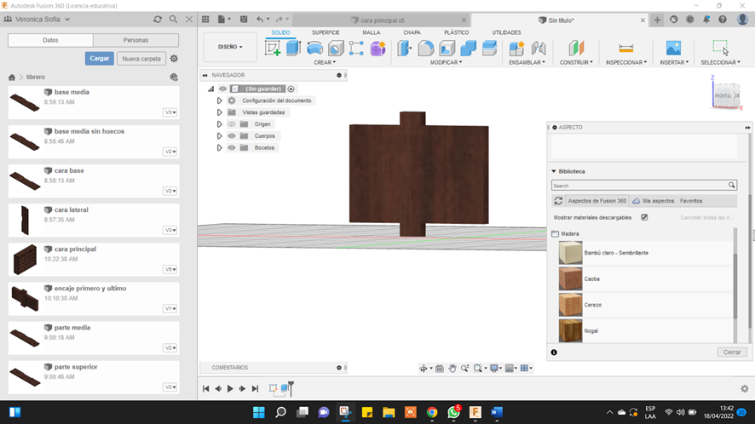Expand the Bocetos tree node
This screenshot has height=424, width=755.
[219, 147]
